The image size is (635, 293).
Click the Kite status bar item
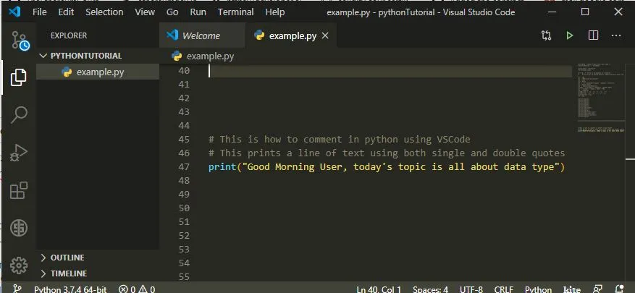pos(572,289)
